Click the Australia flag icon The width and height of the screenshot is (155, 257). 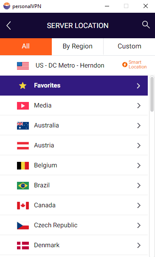pos(23,126)
